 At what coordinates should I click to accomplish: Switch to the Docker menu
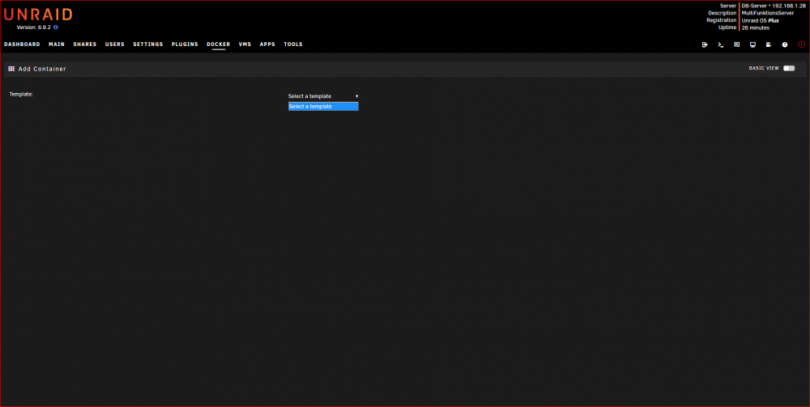[x=219, y=45]
